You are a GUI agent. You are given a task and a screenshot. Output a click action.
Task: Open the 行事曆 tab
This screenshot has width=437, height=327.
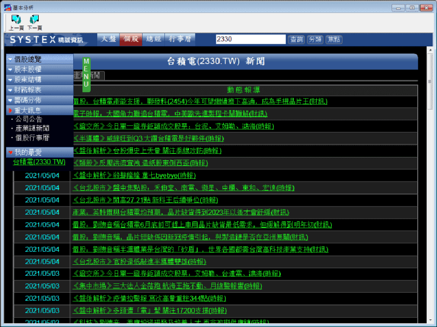pyautogui.click(x=180, y=39)
